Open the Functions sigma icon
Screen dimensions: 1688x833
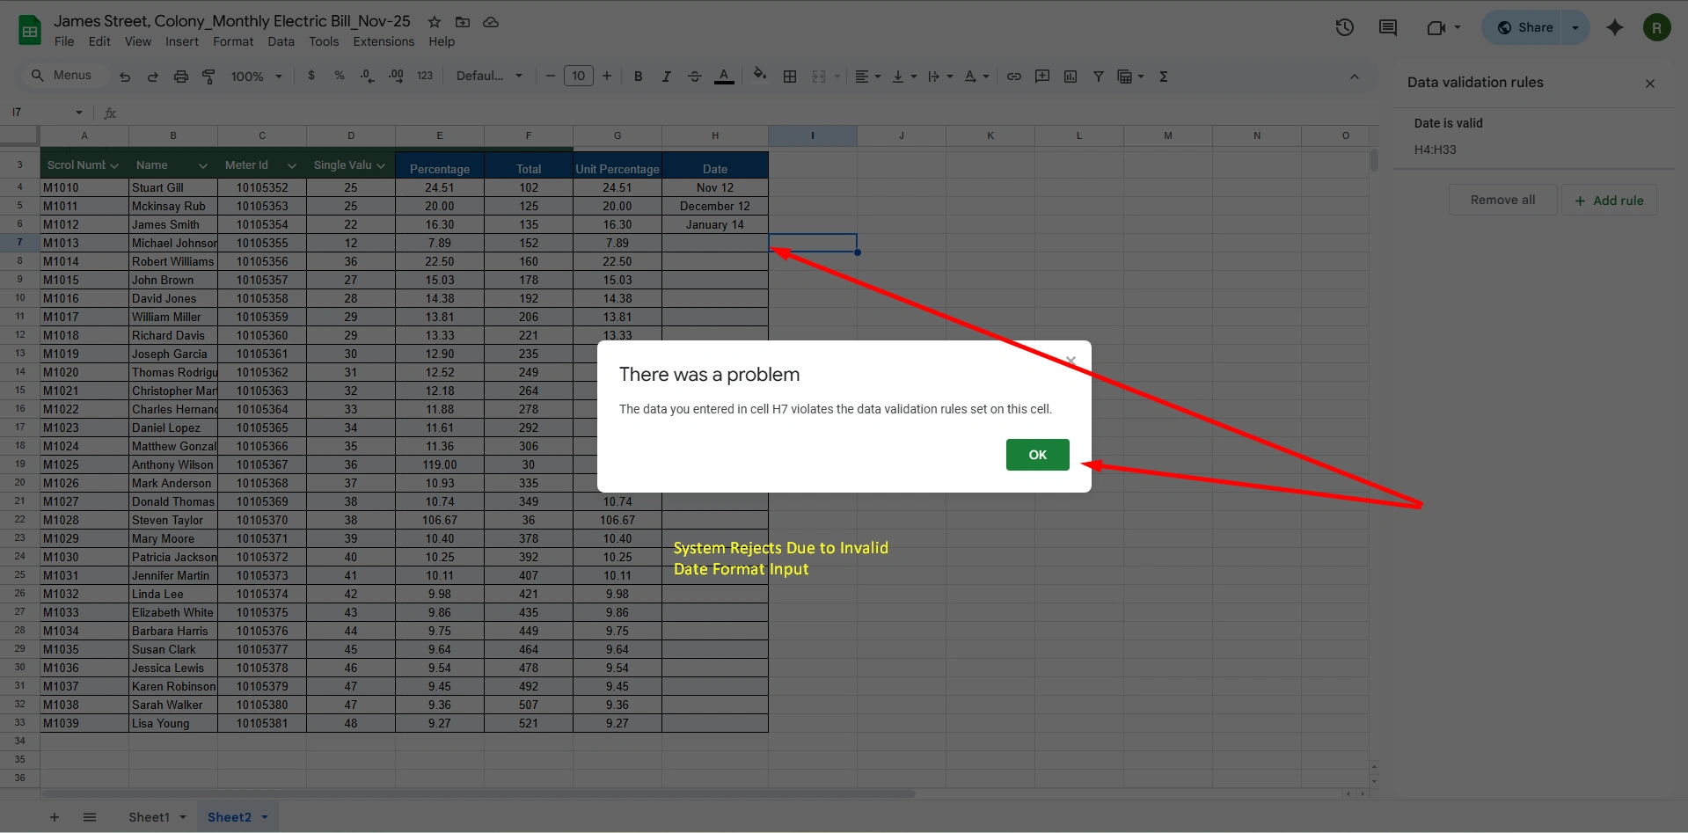(1163, 77)
